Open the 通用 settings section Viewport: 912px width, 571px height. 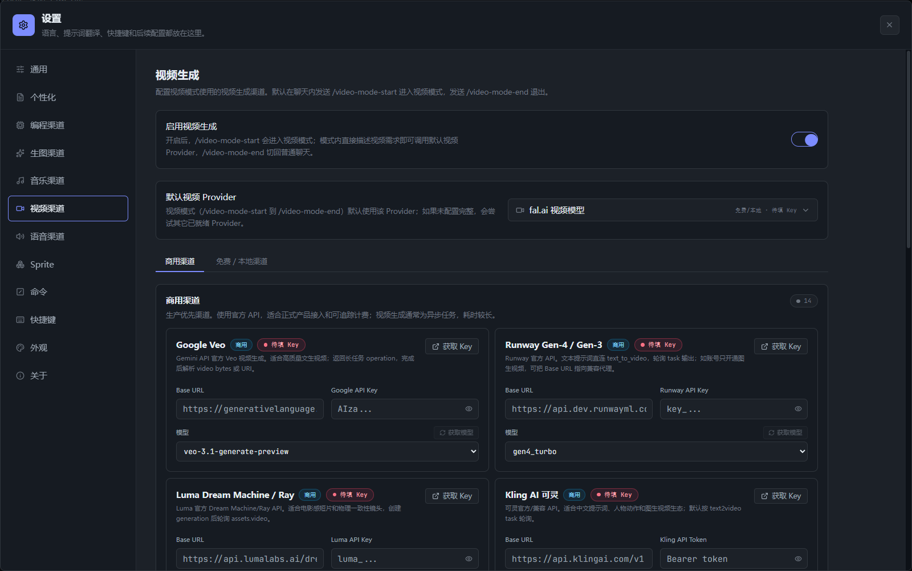(68, 70)
